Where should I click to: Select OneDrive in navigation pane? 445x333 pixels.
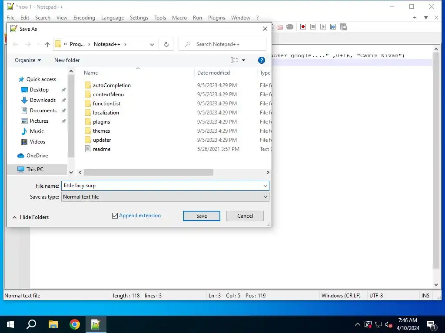pyautogui.click(x=37, y=156)
